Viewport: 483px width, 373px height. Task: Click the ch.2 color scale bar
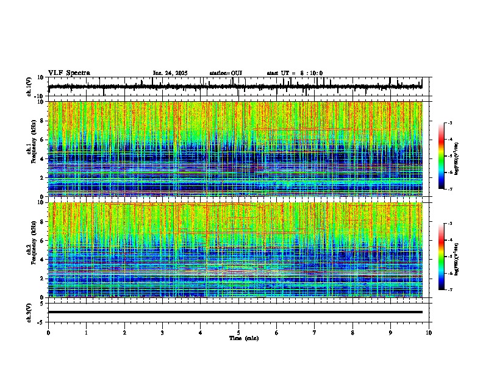[x=441, y=257]
